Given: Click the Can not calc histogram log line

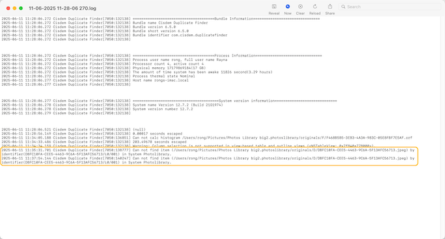Looking at the screenshot, I should click(x=207, y=138).
